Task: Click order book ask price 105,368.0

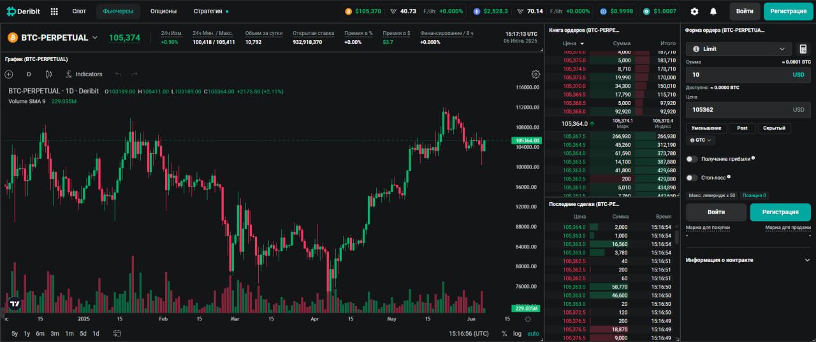Action: tap(574, 111)
